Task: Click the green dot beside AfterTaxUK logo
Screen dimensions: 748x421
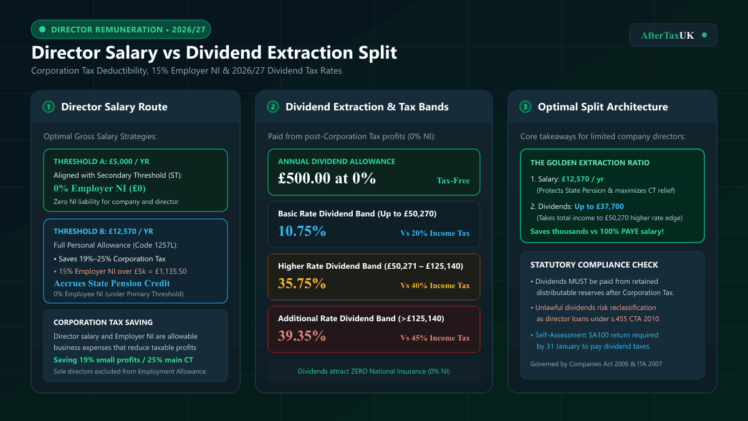Action: point(704,35)
